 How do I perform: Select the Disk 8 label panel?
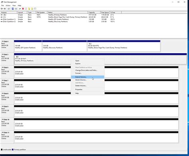point(7,98)
